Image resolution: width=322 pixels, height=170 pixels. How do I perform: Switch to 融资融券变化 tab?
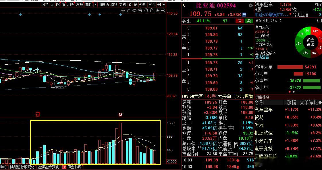click(49, 167)
